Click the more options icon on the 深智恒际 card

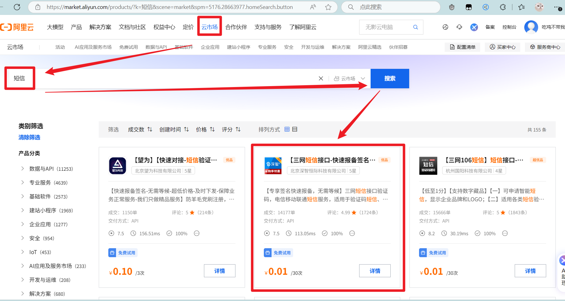pos(352,233)
